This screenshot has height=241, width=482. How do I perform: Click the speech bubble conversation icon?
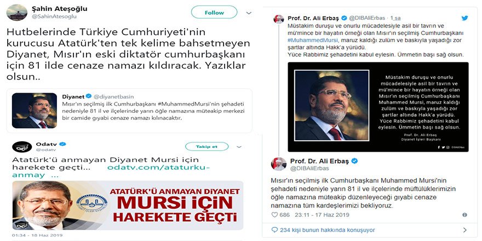click(274, 229)
